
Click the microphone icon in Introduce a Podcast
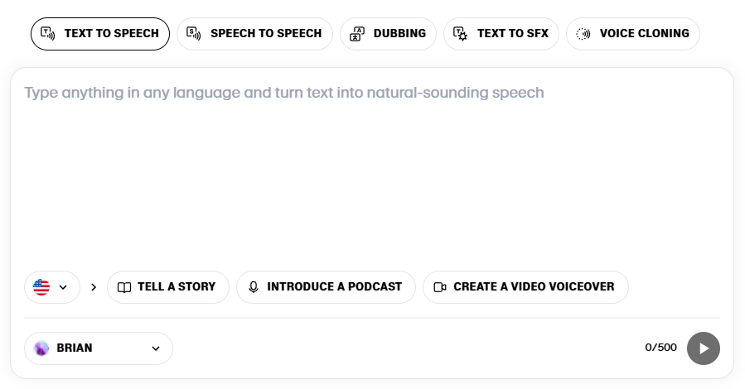(254, 287)
